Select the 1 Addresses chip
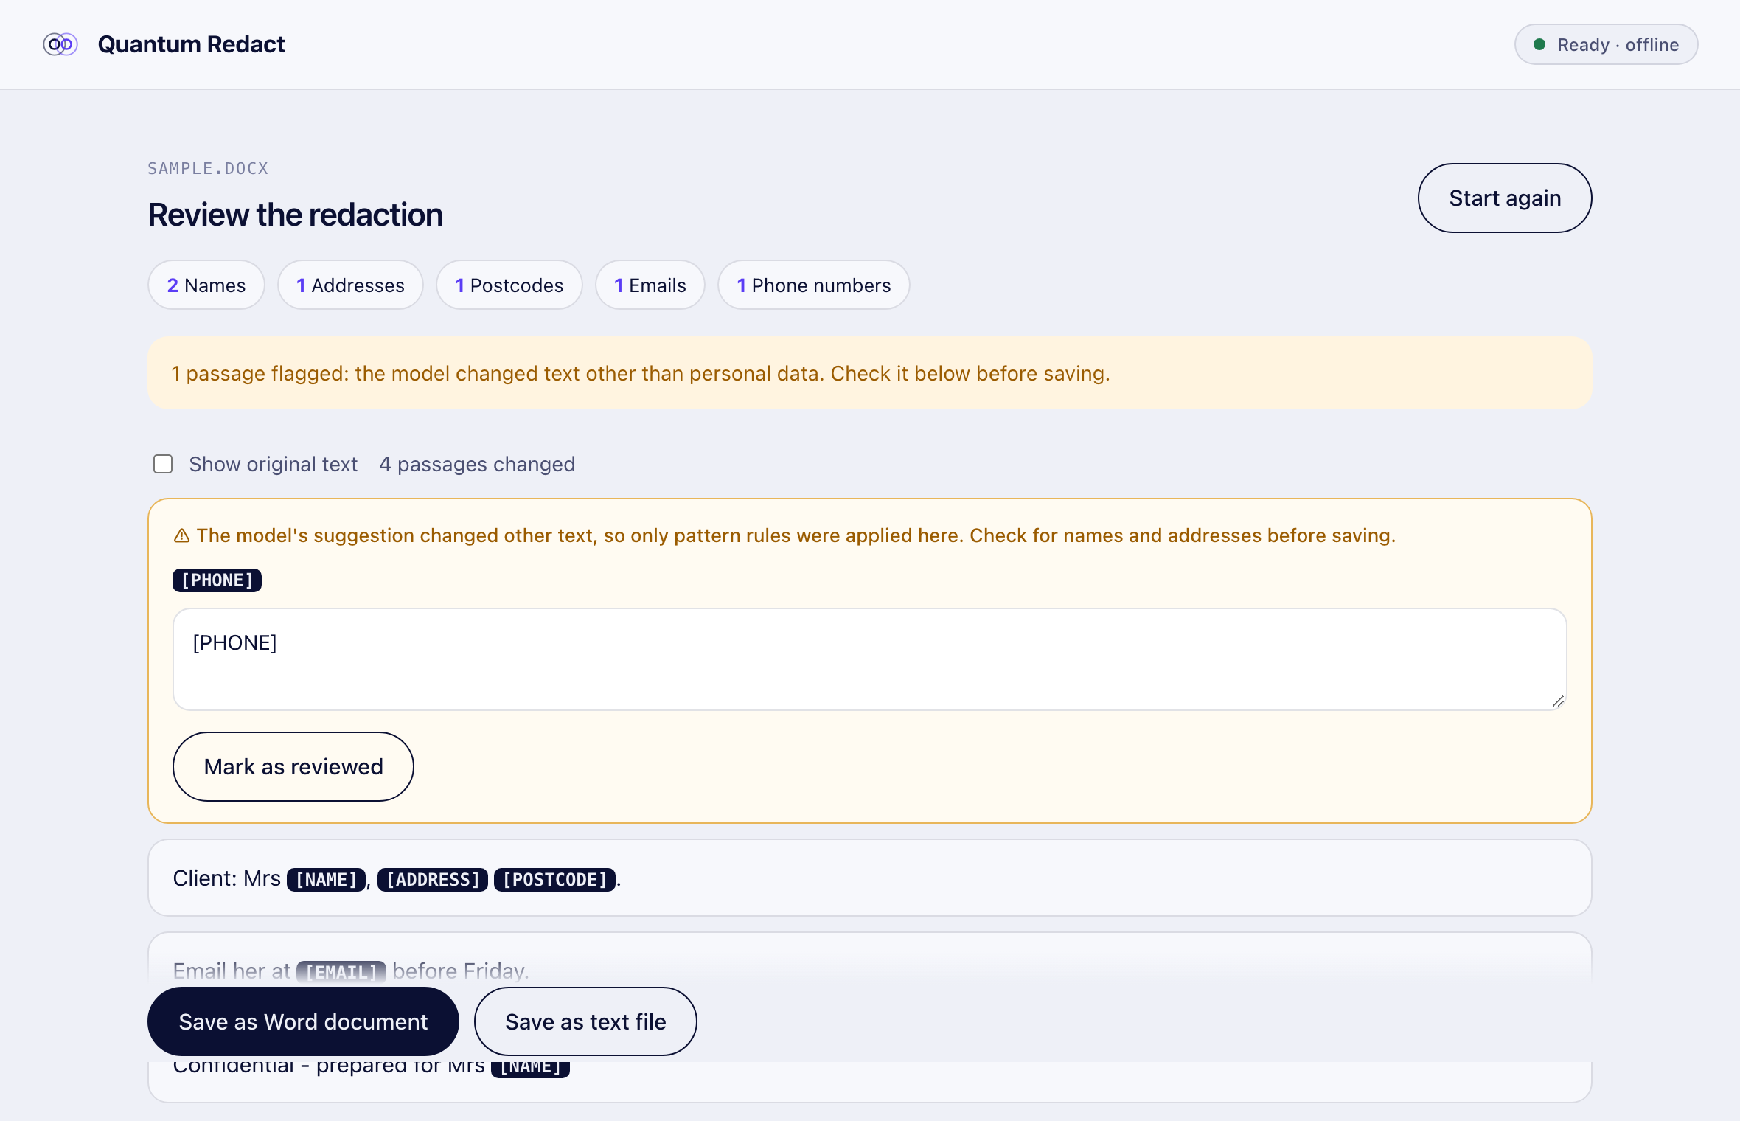This screenshot has height=1121, width=1740. (x=350, y=285)
